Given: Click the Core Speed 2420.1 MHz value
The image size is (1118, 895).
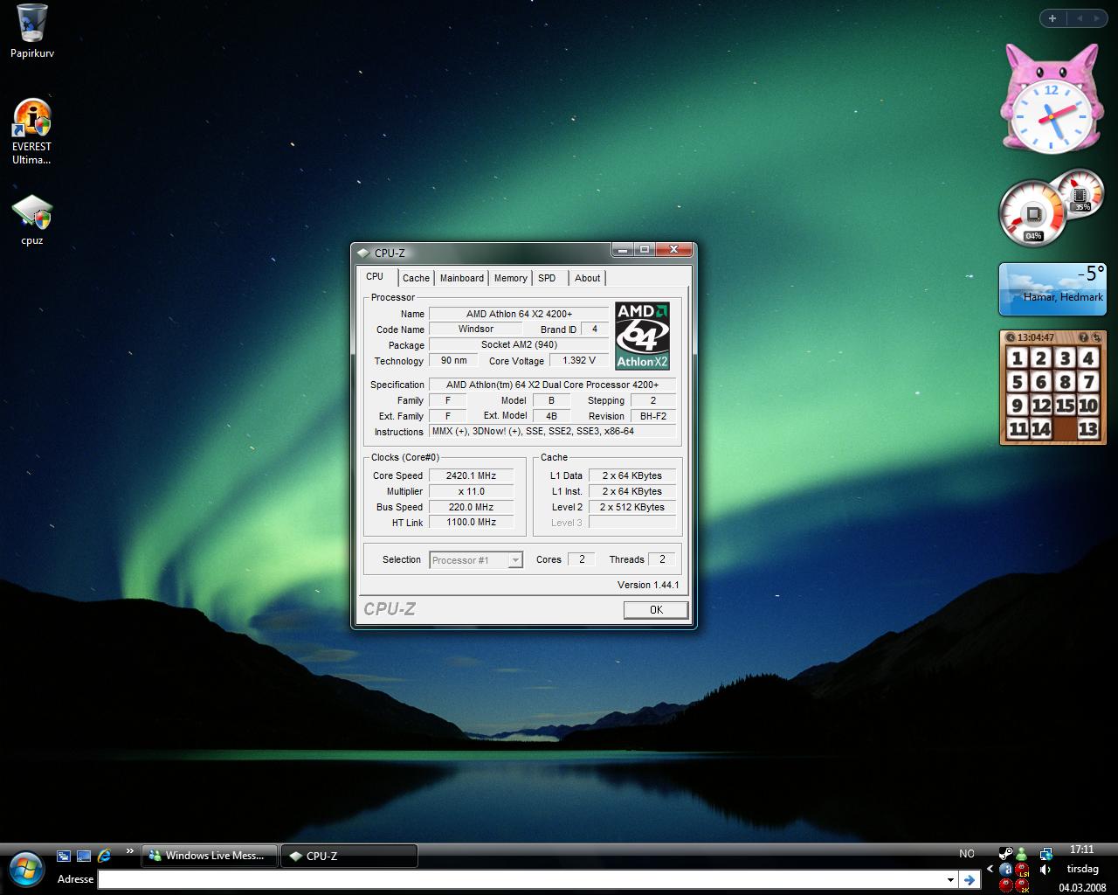Looking at the screenshot, I should pyautogui.click(x=471, y=475).
